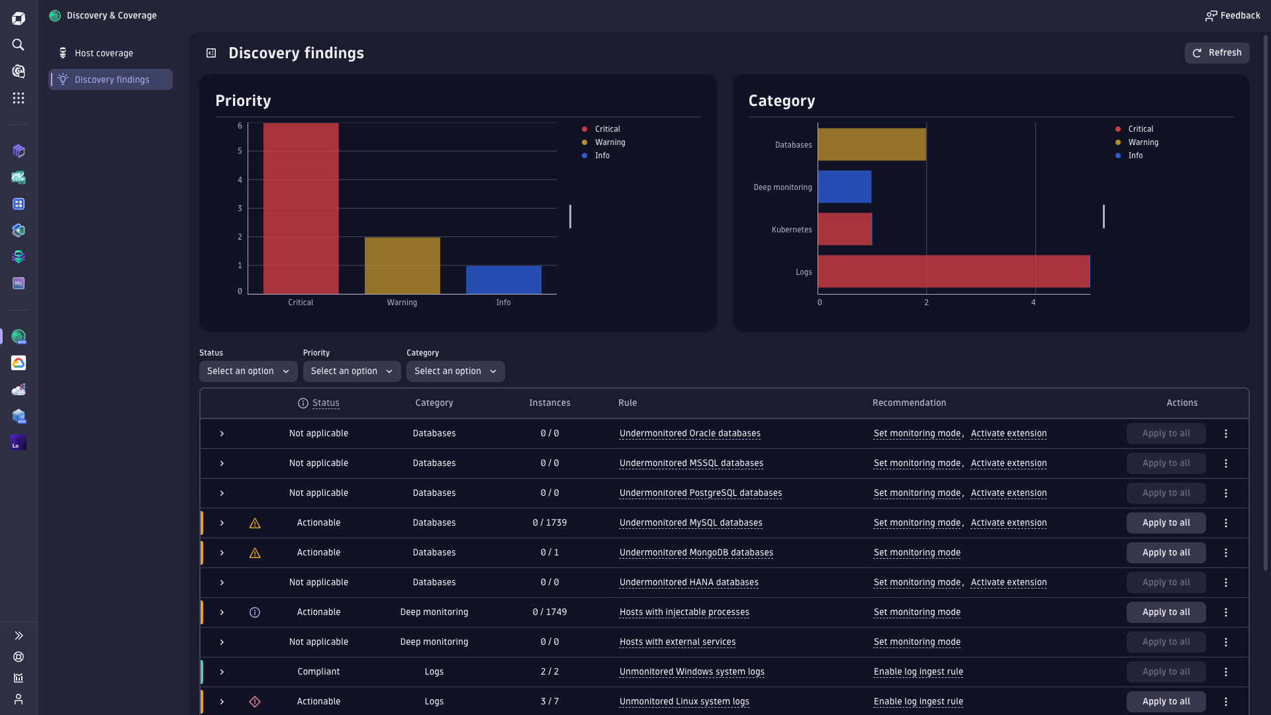Click the Dynatrace logo at the top

(19, 18)
